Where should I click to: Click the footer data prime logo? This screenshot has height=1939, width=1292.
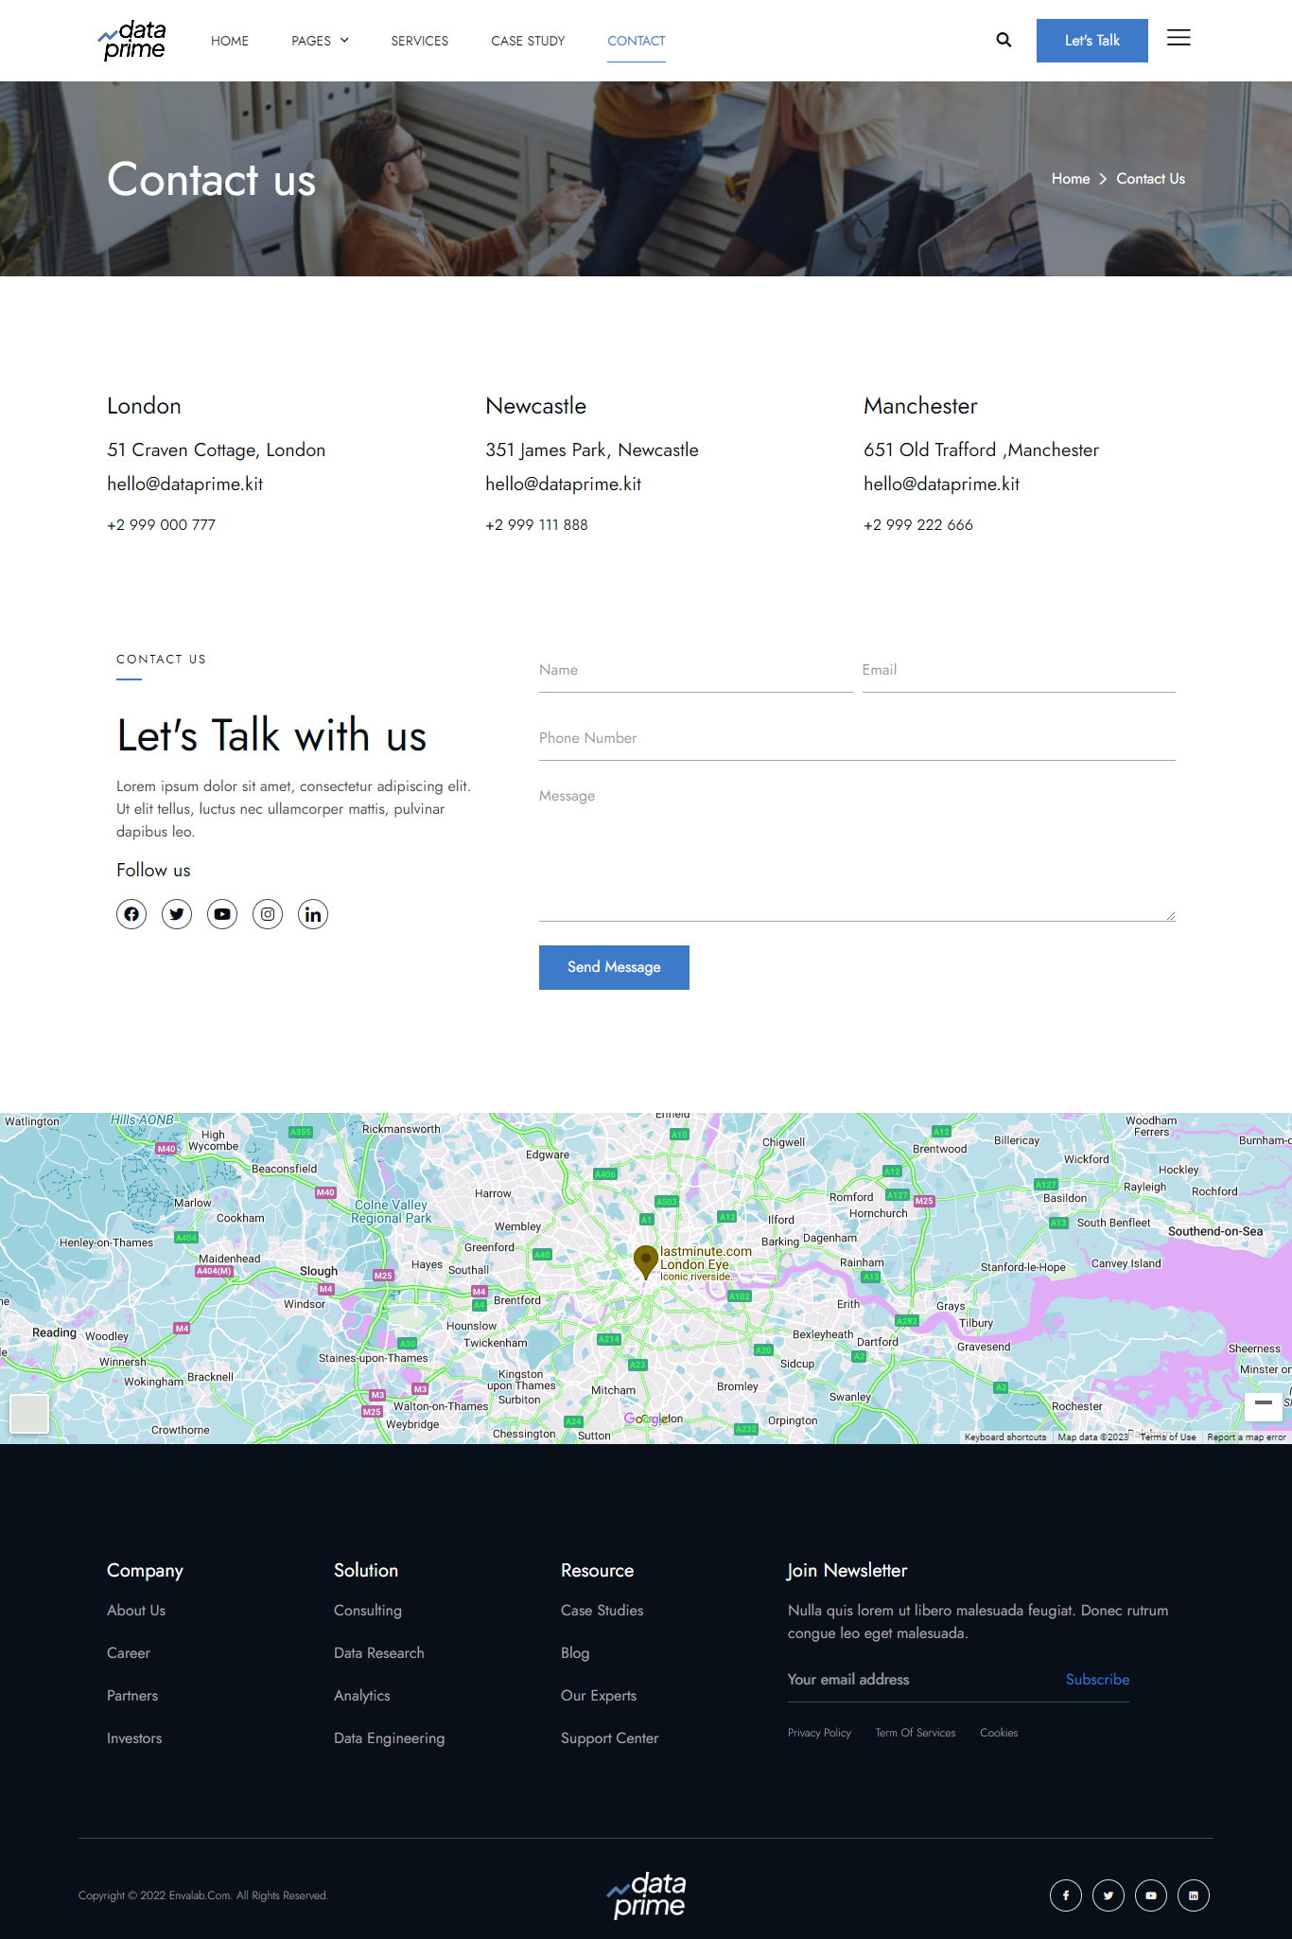(x=647, y=1895)
